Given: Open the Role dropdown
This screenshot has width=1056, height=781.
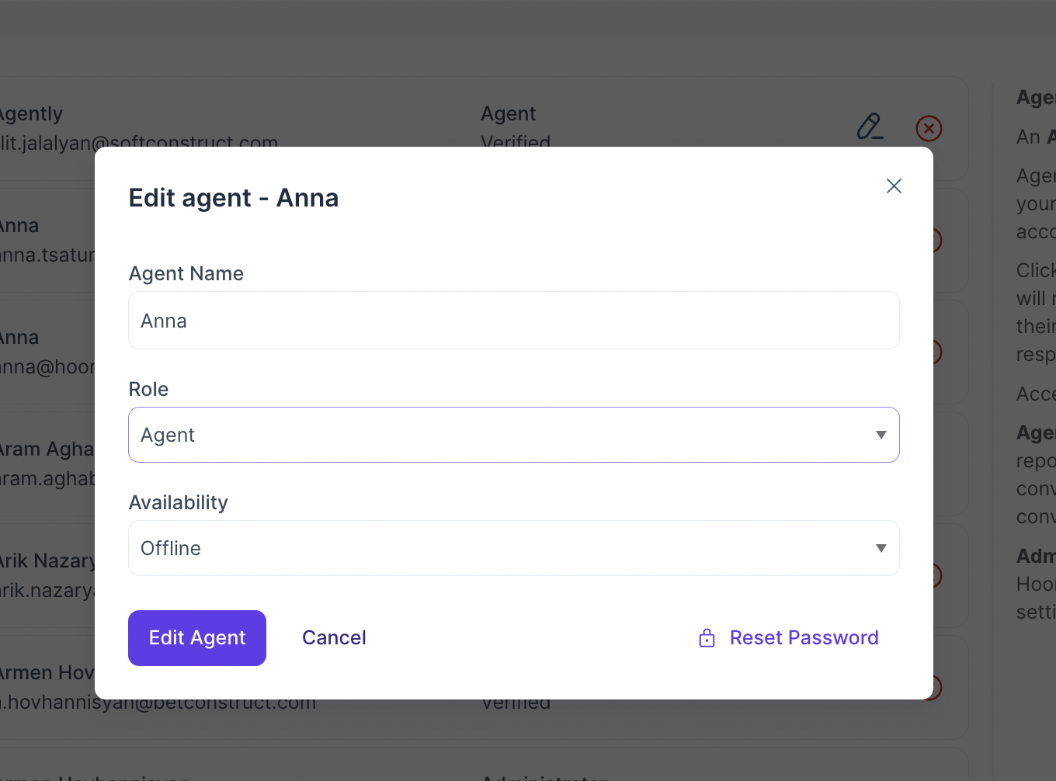Looking at the screenshot, I should point(514,435).
